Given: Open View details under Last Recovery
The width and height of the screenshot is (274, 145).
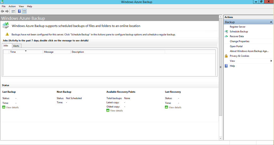Looking at the screenshot, I should click(175, 107).
